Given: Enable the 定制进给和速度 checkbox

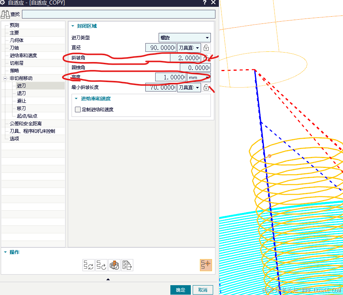Looking at the screenshot, I should tap(78, 109).
